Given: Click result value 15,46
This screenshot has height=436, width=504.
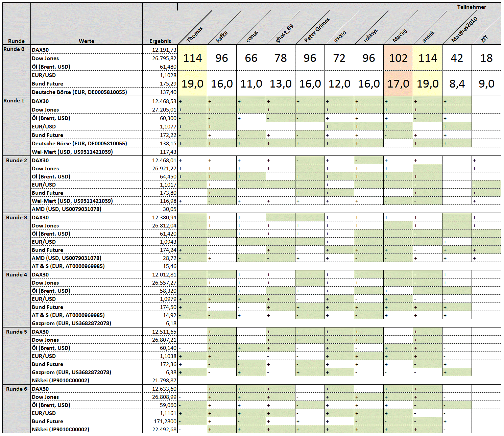Looking at the screenshot, I should coord(170,266).
